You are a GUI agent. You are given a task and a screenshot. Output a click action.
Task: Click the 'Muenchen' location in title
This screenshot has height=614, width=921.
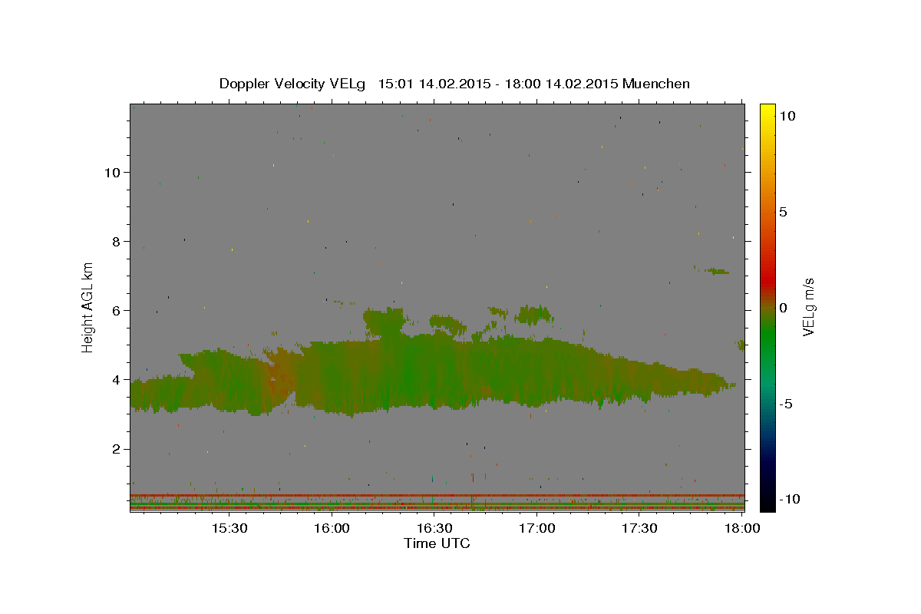[x=656, y=84]
